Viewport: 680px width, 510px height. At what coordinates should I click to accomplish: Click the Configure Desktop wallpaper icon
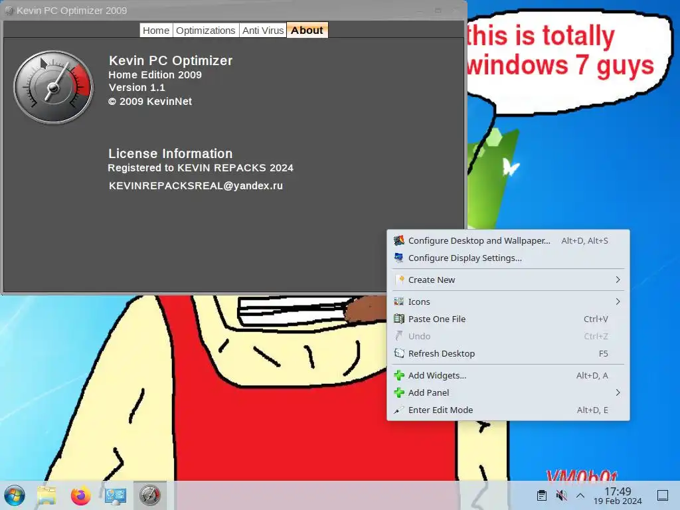(x=399, y=240)
